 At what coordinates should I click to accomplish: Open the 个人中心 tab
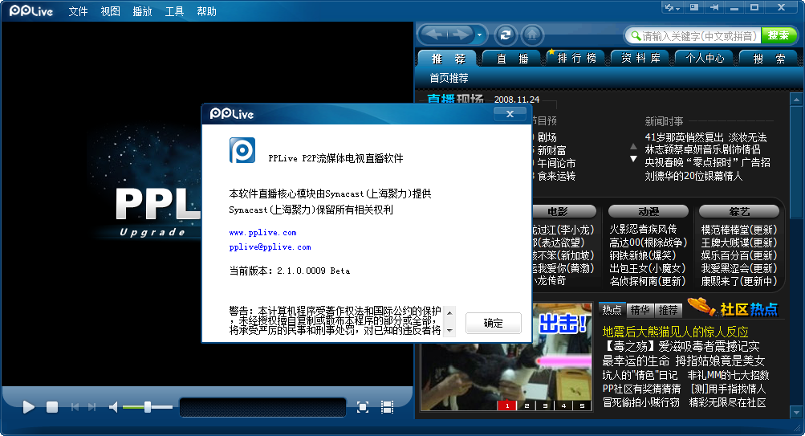[705, 58]
